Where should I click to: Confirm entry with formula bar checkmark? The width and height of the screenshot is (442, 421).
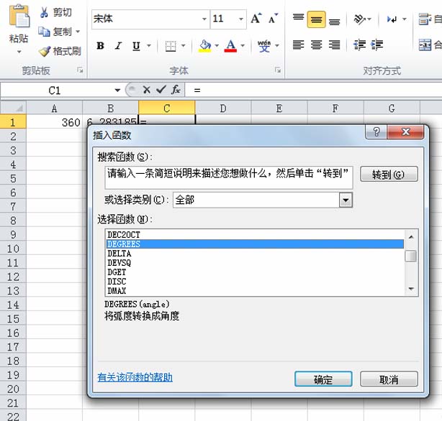click(x=161, y=90)
